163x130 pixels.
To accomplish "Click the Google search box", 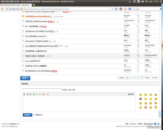I will (x=146, y=9).
